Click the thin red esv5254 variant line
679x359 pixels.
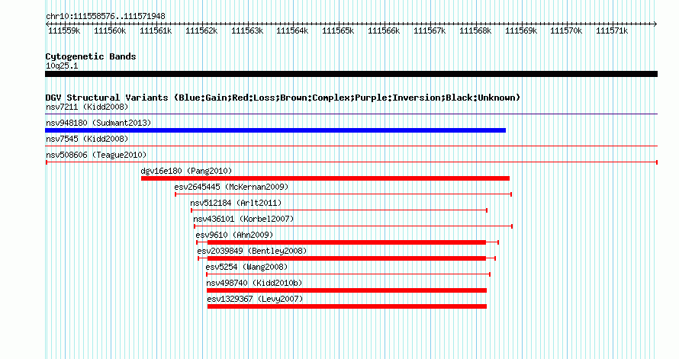(348, 274)
